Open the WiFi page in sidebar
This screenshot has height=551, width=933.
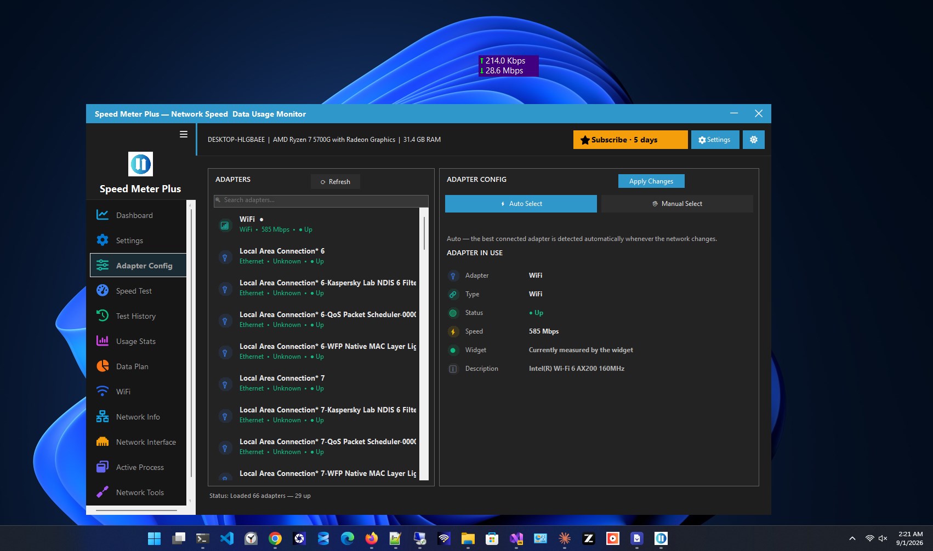(138, 392)
